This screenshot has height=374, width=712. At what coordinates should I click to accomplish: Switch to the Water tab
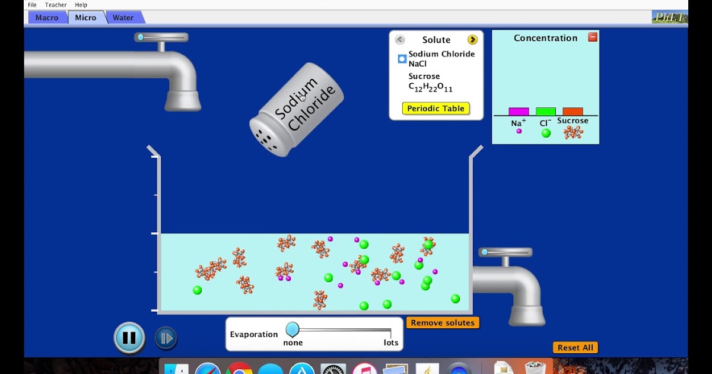click(123, 17)
